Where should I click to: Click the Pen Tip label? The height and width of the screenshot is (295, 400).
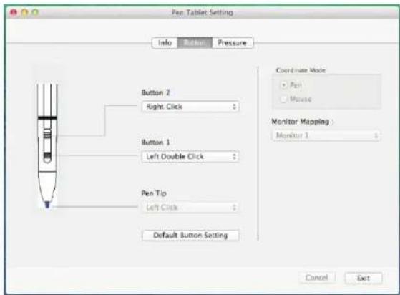(154, 193)
